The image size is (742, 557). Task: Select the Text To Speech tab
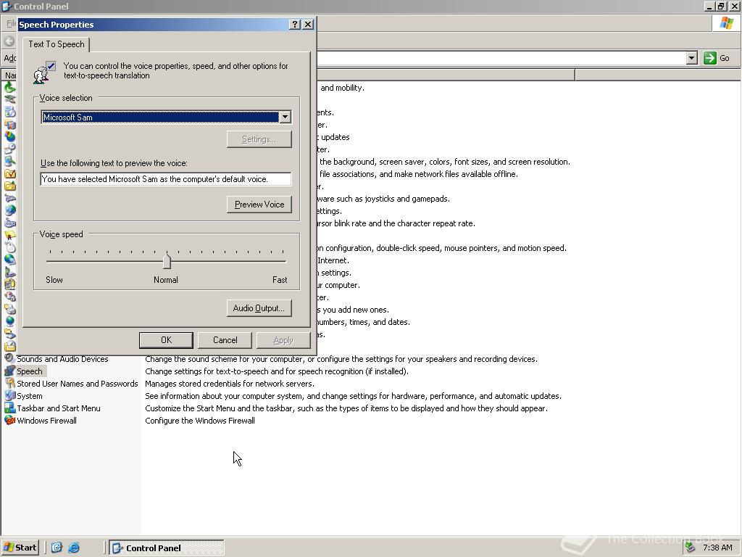57,44
